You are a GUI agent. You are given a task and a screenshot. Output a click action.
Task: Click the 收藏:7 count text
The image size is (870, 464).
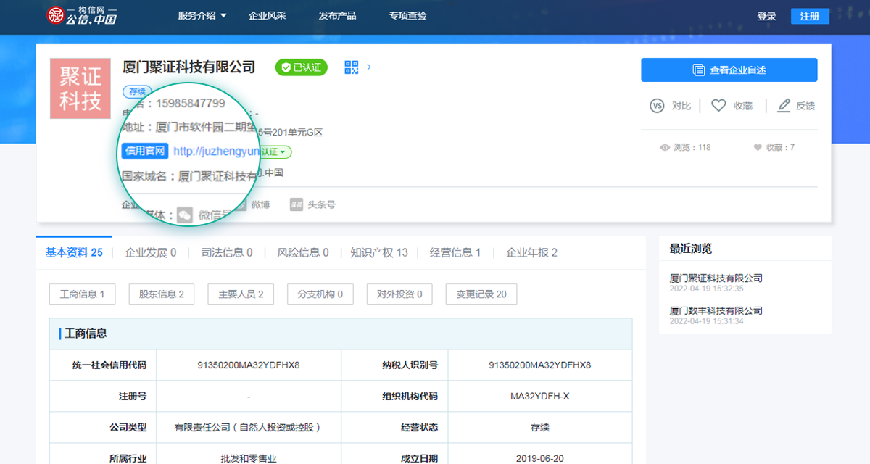pyautogui.click(x=780, y=147)
